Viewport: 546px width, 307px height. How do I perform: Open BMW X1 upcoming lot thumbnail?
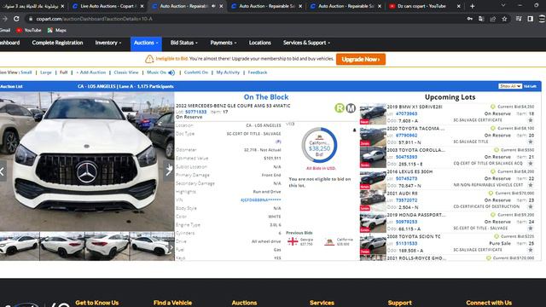[373, 113]
